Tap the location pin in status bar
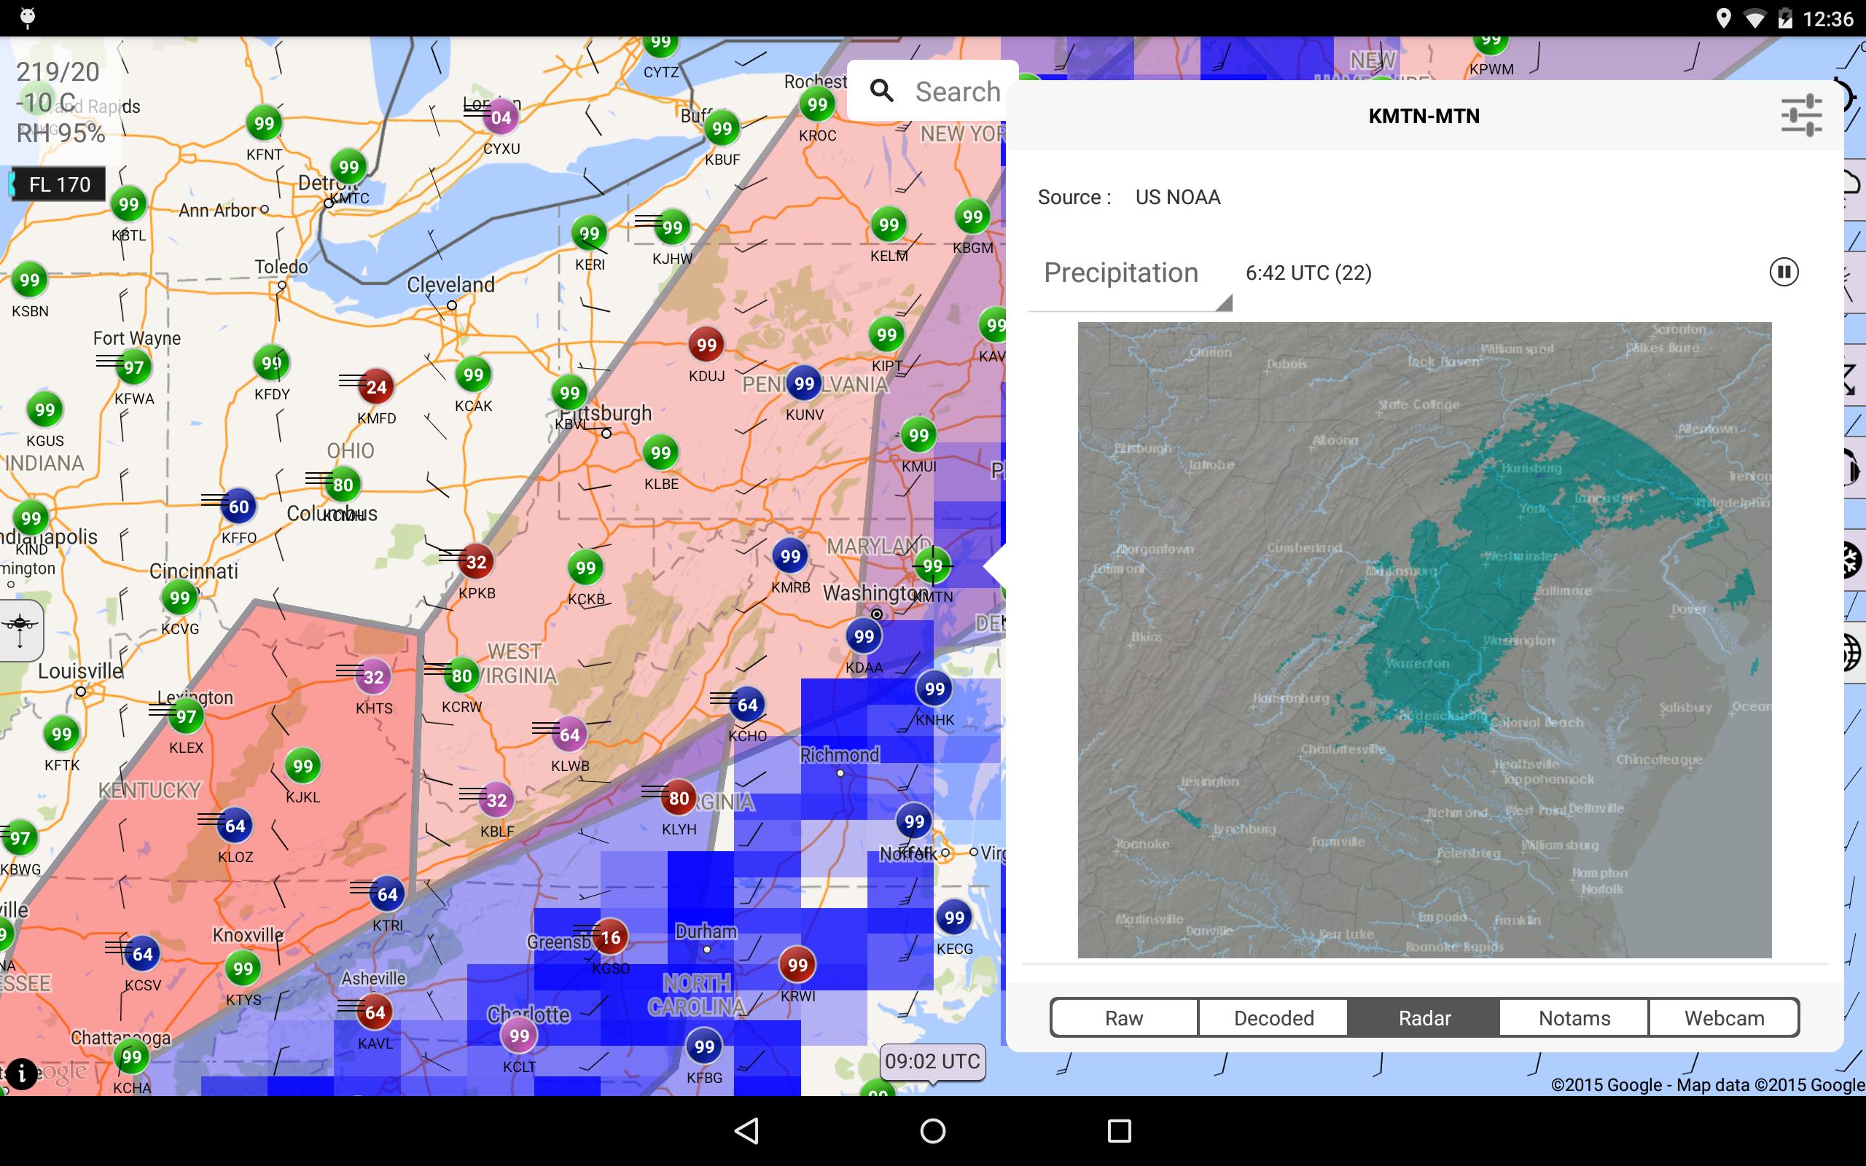Image resolution: width=1866 pixels, height=1166 pixels. click(1723, 18)
